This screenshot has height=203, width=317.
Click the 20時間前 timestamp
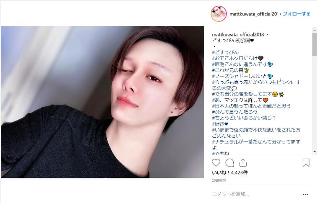219,180
